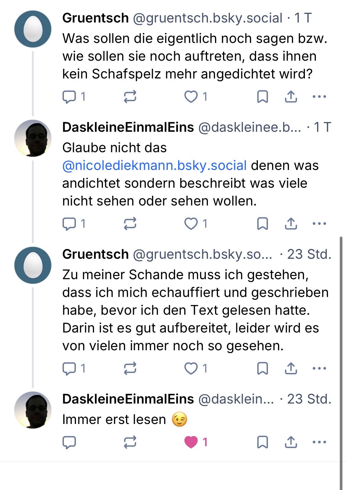Open DaskleineEinmalEins avatar on 'Glaube nicht' post
This screenshot has height=490, width=346.
tap(33, 138)
